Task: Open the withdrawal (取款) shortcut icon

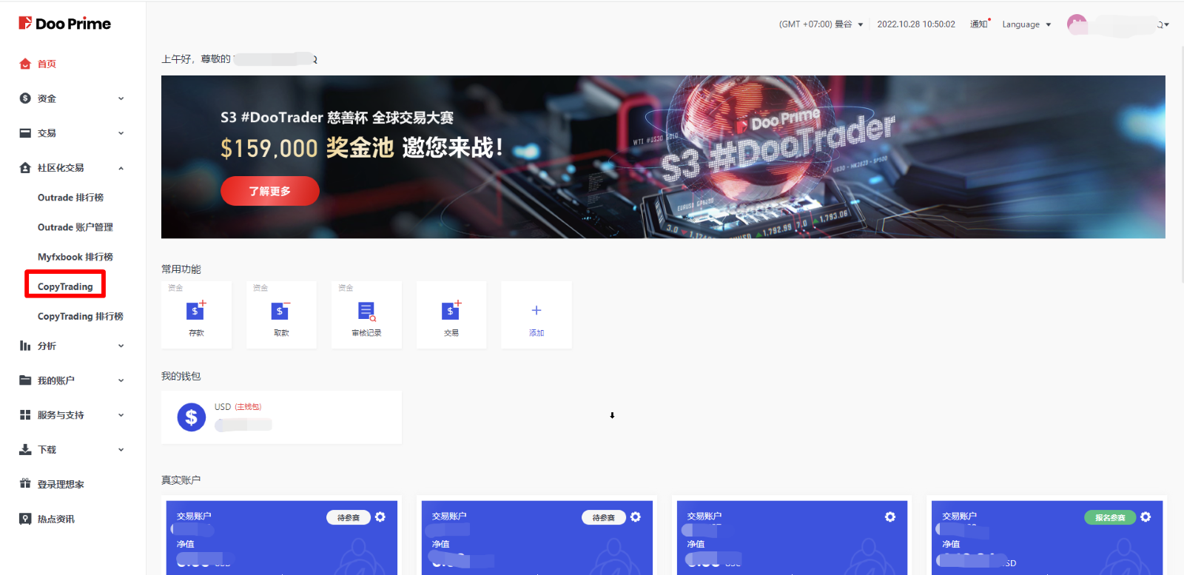Action: [281, 312]
